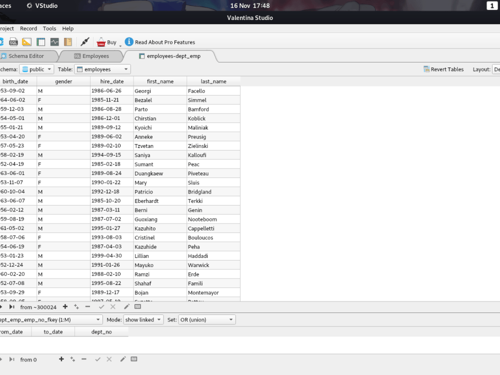Click X cancel icon in linked table toolbar
Screen dimensions: 500x375
pyautogui.click(x=109, y=359)
